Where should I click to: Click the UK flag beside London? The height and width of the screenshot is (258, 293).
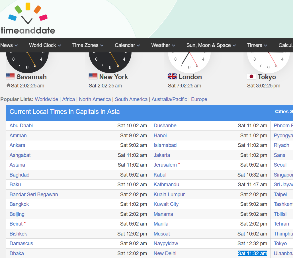click(x=172, y=76)
